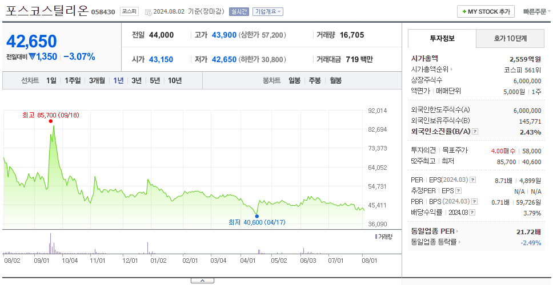Show the 일봉 candle chart
Screen dimensions: 553x285
[294, 80]
